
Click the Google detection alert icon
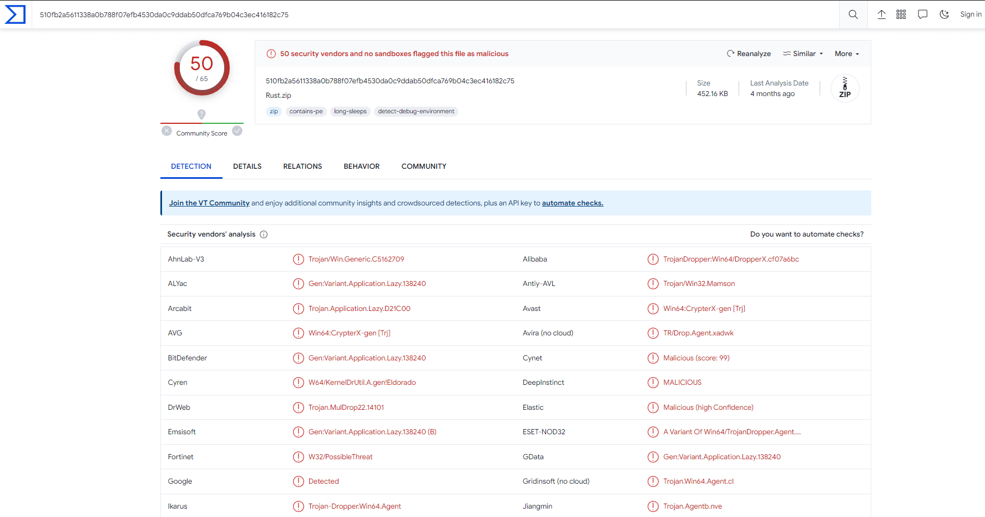click(x=299, y=481)
